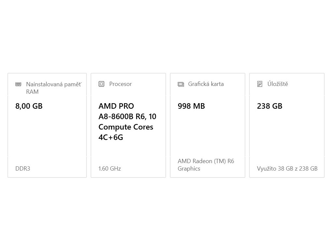Click the graphics card icon
Image resolution: width=334 pixels, height=250 pixels.
tap(181, 84)
